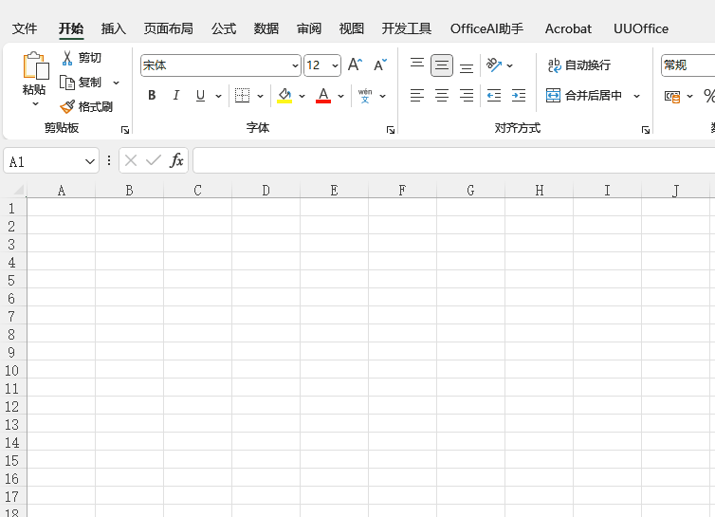Toggle middle vertical alignment
Screen dimensions: 715x517
(x=441, y=65)
